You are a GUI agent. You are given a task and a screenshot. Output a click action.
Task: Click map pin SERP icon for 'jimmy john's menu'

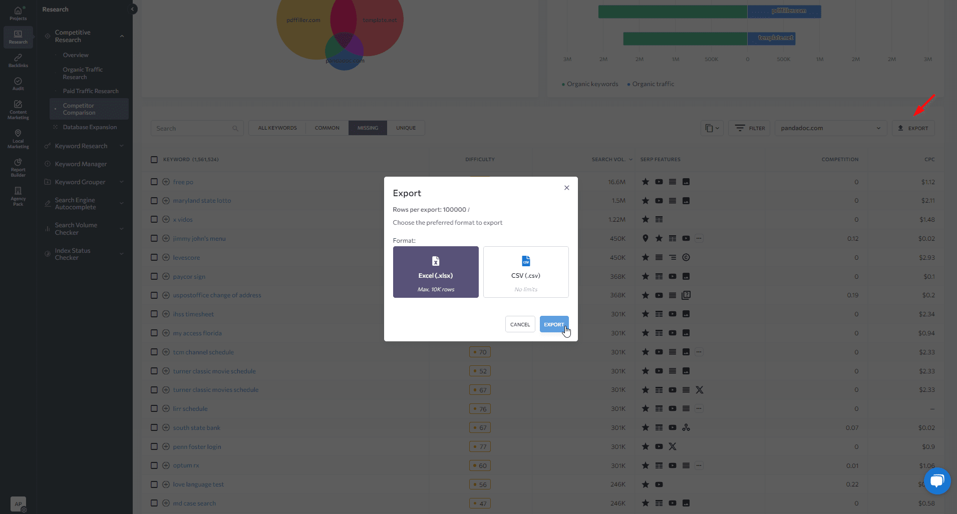[646, 238]
